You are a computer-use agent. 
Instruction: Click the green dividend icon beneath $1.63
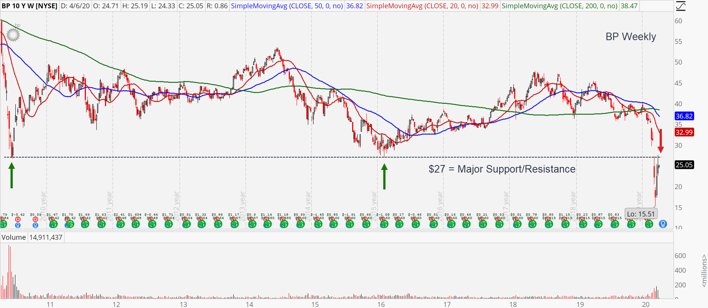pyautogui.click(x=101, y=224)
